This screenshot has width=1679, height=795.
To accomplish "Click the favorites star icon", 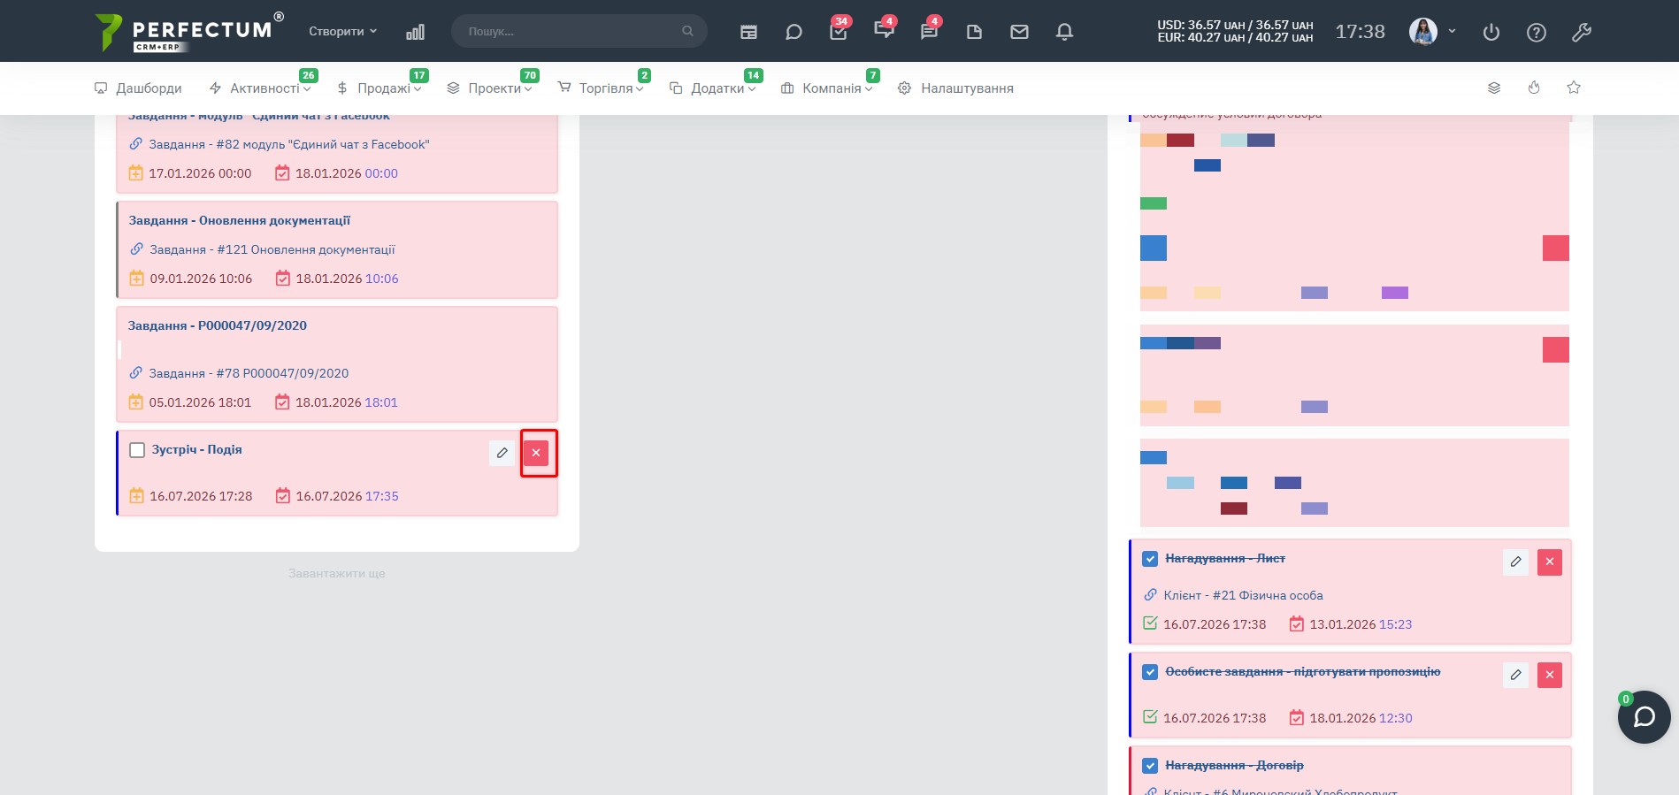I will pyautogui.click(x=1574, y=88).
